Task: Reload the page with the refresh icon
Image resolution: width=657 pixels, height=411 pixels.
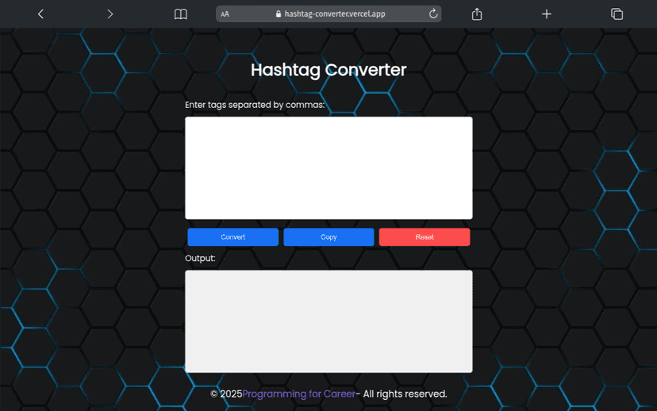Action: click(433, 13)
